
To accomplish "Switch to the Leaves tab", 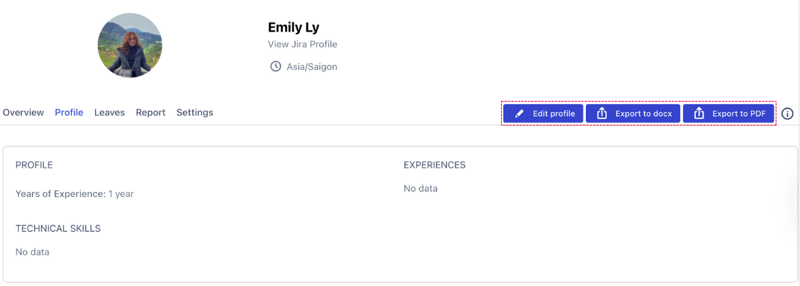I will pyautogui.click(x=109, y=112).
